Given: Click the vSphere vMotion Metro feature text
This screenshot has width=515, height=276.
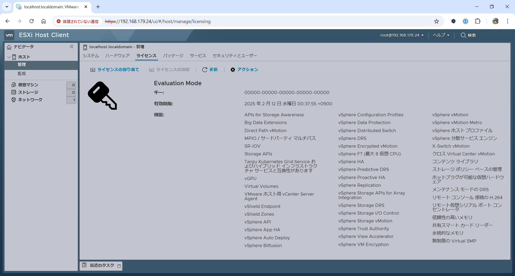Looking at the screenshot, I should (x=457, y=122).
